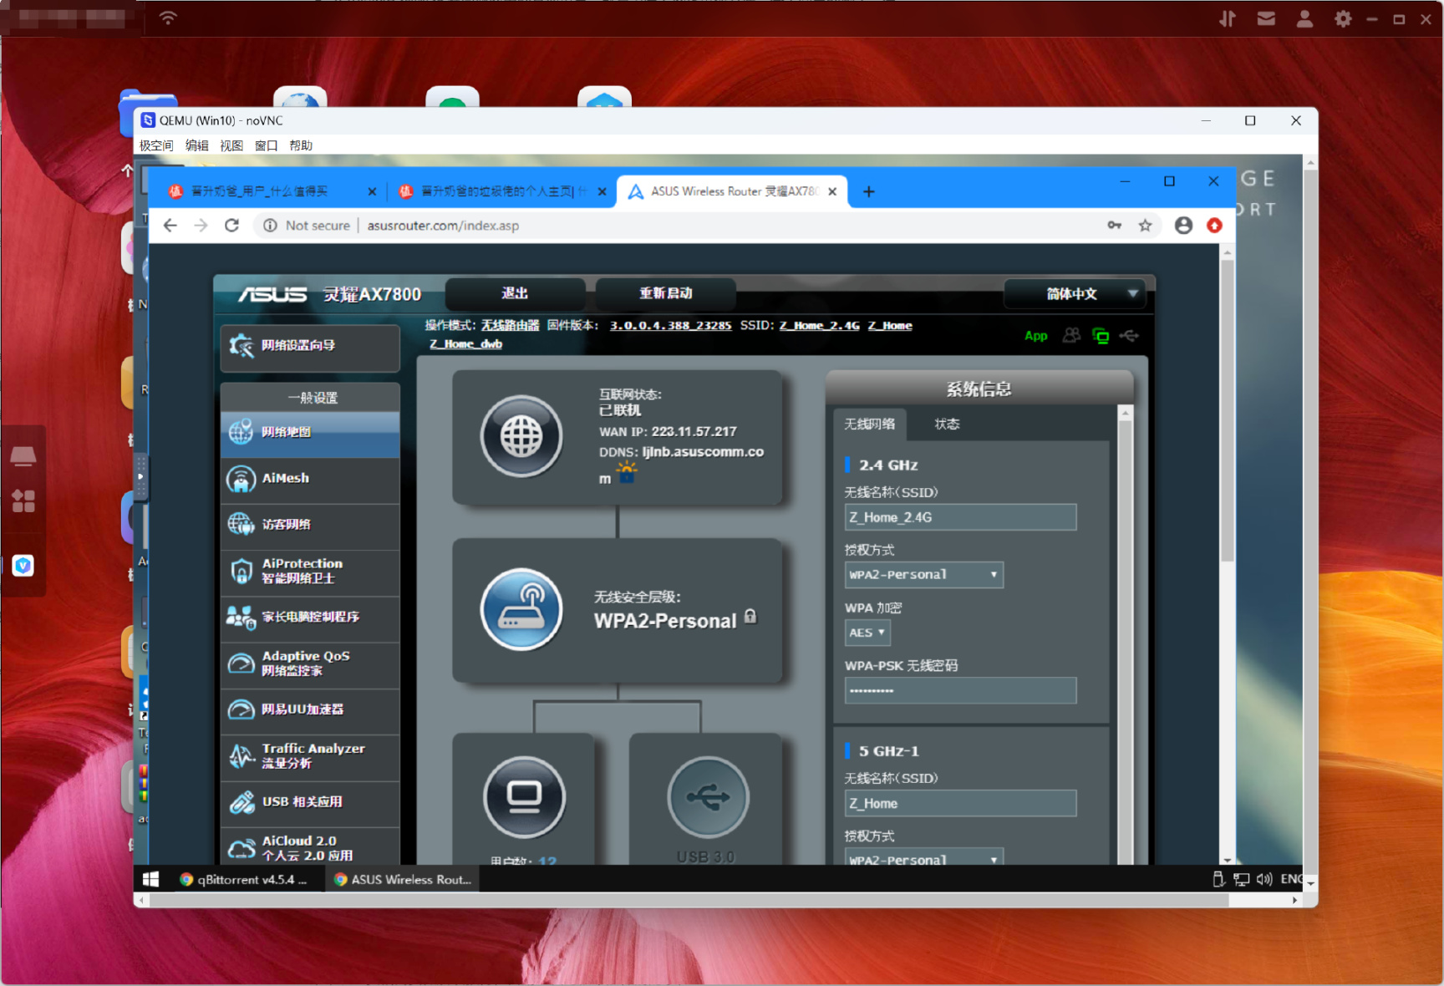This screenshot has width=1444, height=986.
Task: Click the ASUS logo in the router header
Action: [272, 294]
